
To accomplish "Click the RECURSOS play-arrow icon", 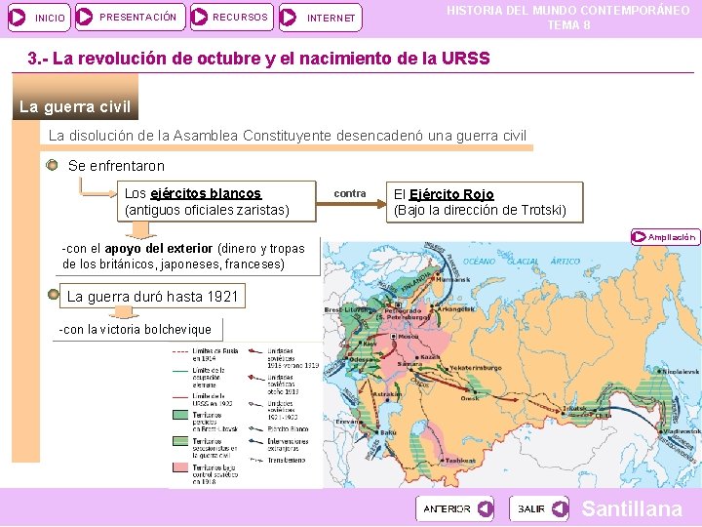I will click(x=199, y=17).
